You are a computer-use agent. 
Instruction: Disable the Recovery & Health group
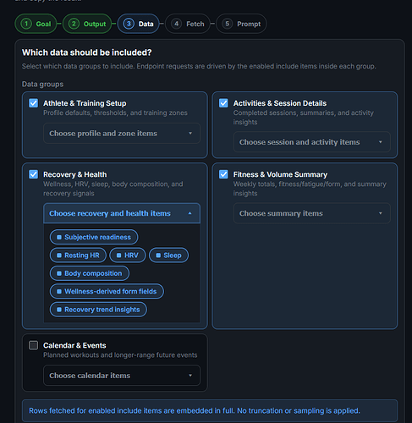[x=33, y=174]
